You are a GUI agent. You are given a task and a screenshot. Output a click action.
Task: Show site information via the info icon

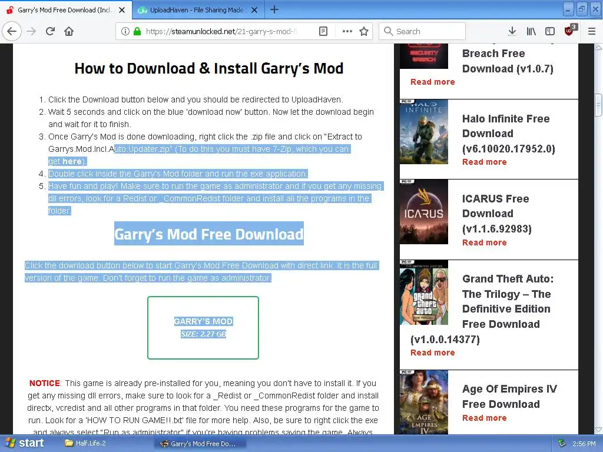125,31
